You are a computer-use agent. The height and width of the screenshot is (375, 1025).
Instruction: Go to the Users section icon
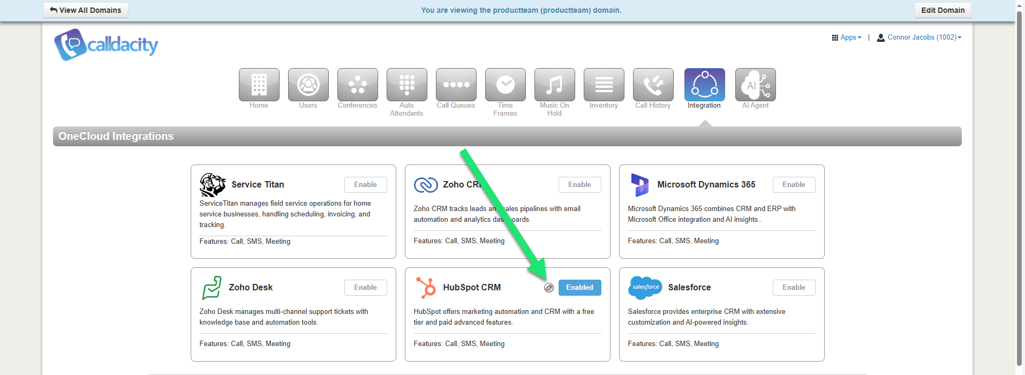(x=308, y=85)
